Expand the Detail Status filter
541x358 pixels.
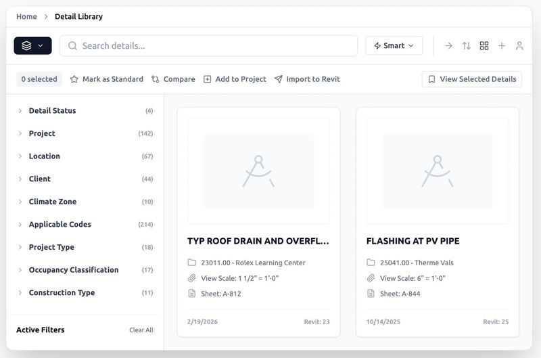52,111
